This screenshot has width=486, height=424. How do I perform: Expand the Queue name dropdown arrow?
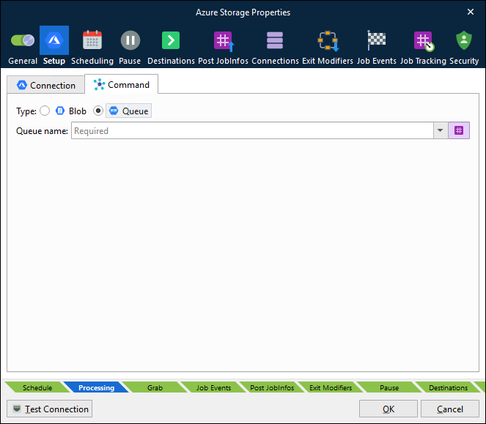point(440,130)
